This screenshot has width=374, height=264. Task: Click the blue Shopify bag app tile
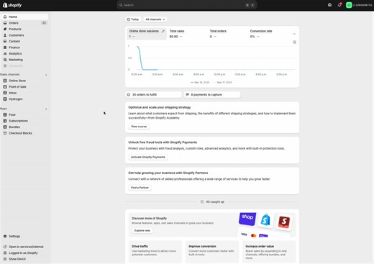coord(265,220)
